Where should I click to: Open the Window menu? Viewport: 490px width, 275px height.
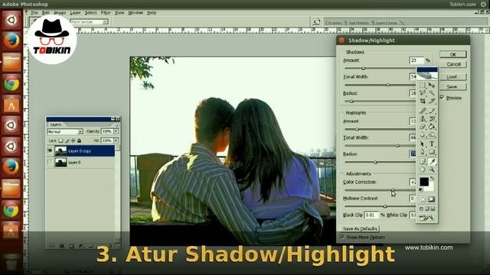[136, 13]
